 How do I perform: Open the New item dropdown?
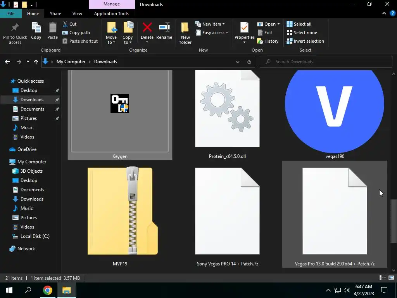pos(210,24)
